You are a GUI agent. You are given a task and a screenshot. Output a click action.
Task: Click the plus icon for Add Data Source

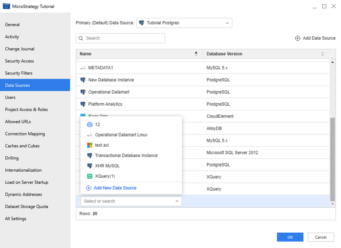297,38
